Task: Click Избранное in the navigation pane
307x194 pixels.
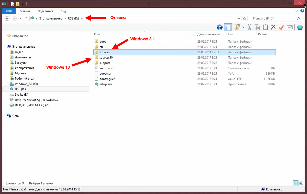Action: [x=20, y=36]
